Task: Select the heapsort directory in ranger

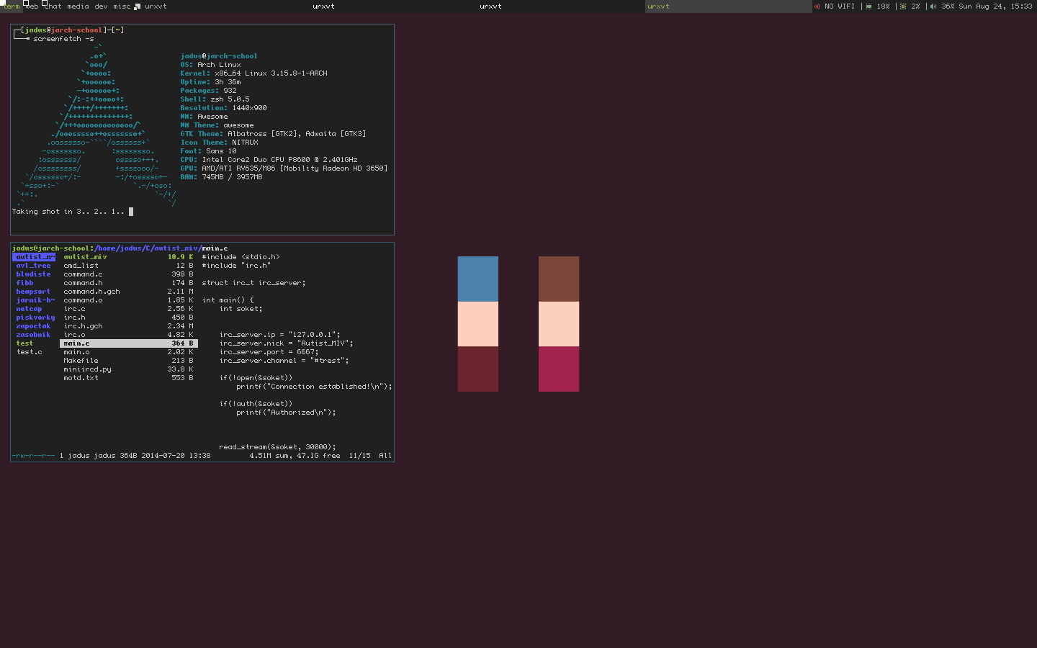Action: pos(34,292)
